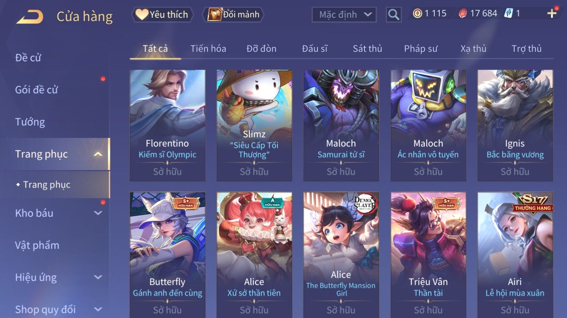Tap the plus icon to add currency

tap(552, 14)
